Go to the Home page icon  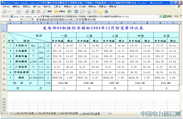[38, 11]
